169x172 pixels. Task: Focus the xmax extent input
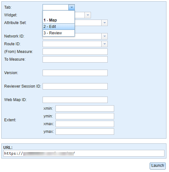pyautogui.click(x=85, y=124)
